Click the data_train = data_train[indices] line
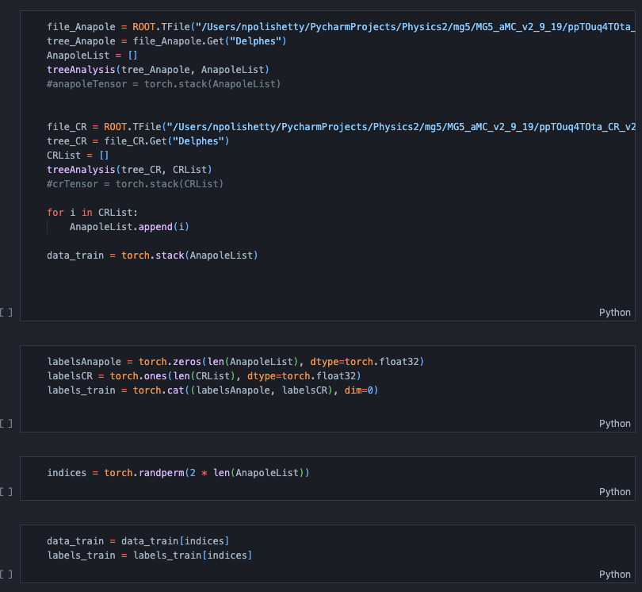This screenshot has width=642, height=592. click(x=138, y=540)
